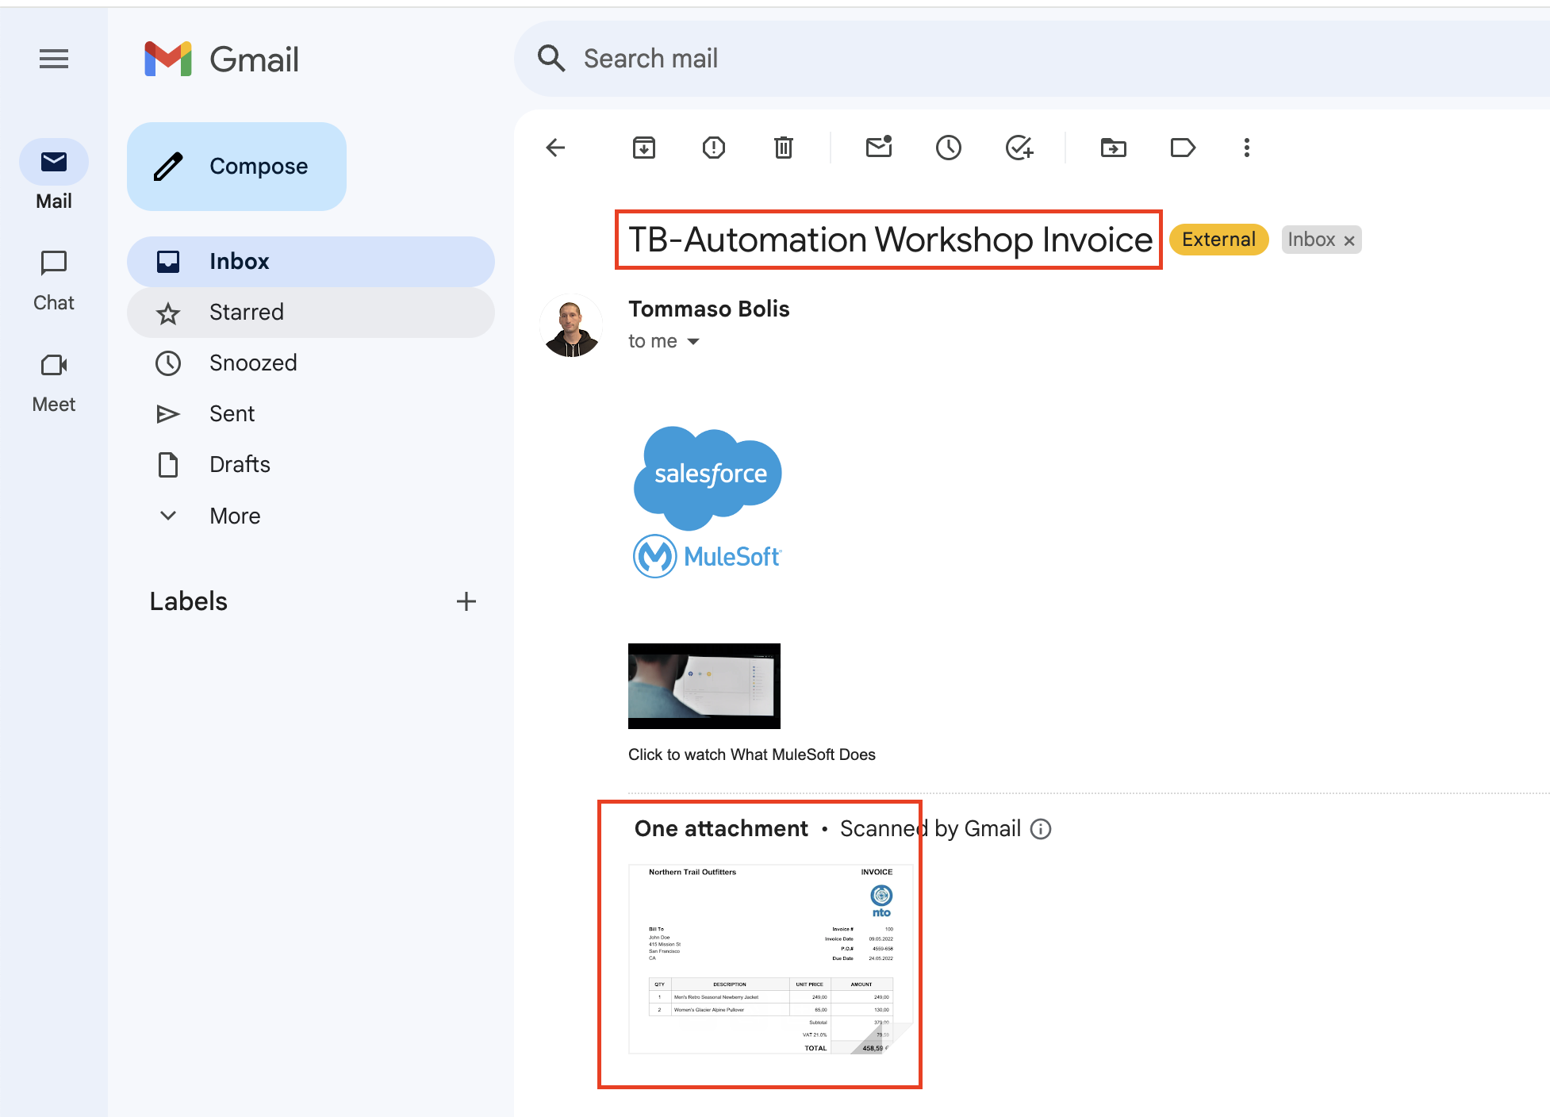Open the three-dot More options menu

click(1247, 148)
